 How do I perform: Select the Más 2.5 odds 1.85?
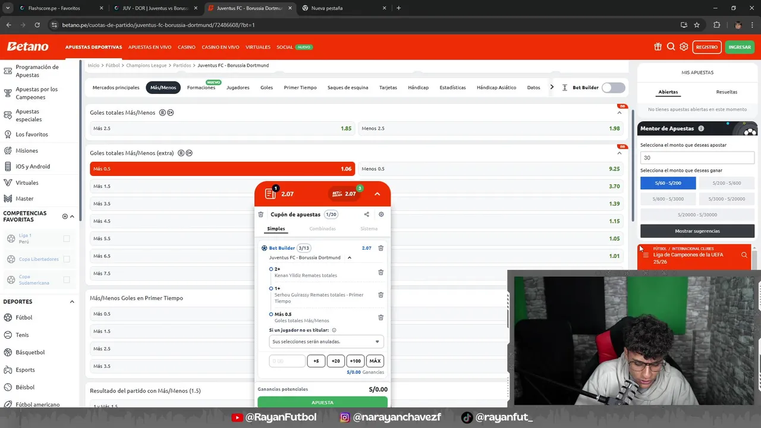(222, 128)
